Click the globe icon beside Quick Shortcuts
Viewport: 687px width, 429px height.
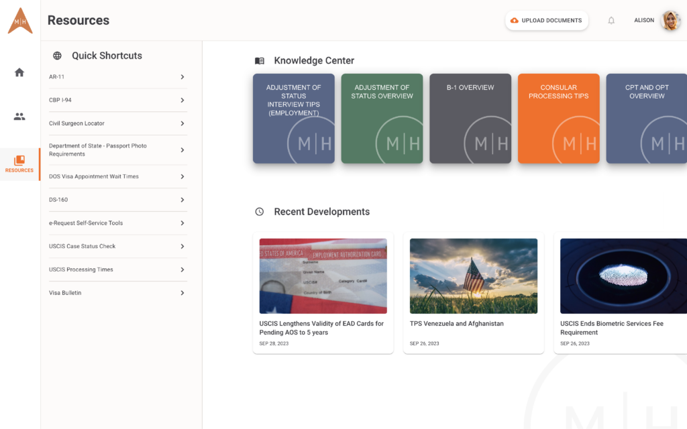(58, 56)
